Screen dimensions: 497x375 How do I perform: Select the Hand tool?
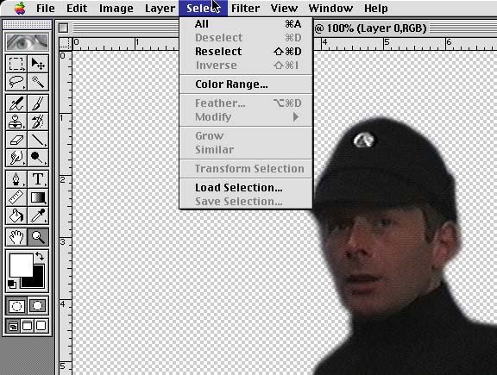tap(16, 236)
